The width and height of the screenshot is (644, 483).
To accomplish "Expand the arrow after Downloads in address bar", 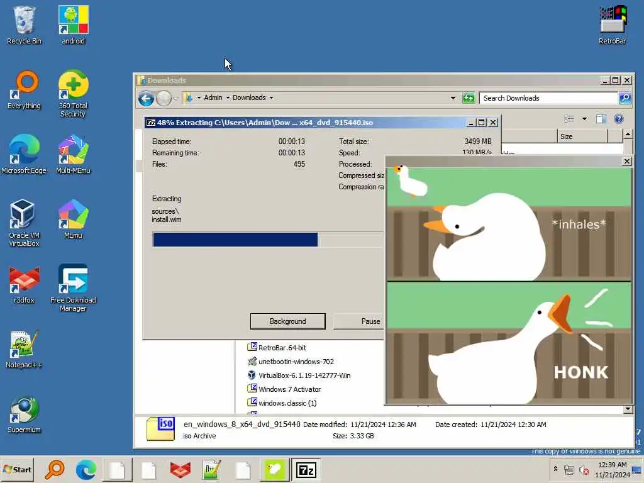I will (x=271, y=97).
